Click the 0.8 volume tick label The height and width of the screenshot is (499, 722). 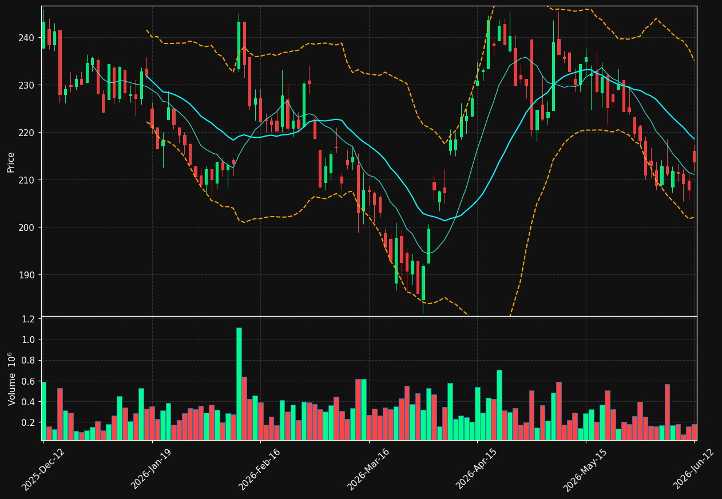(29, 361)
